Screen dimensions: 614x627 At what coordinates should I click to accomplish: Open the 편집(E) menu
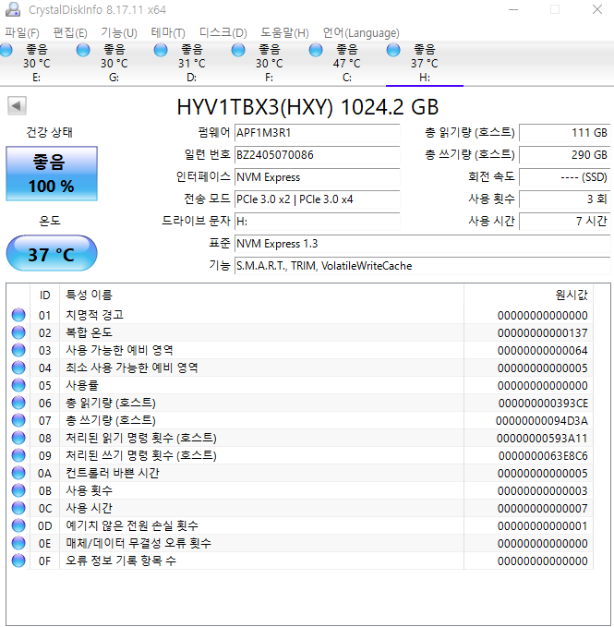(x=70, y=33)
